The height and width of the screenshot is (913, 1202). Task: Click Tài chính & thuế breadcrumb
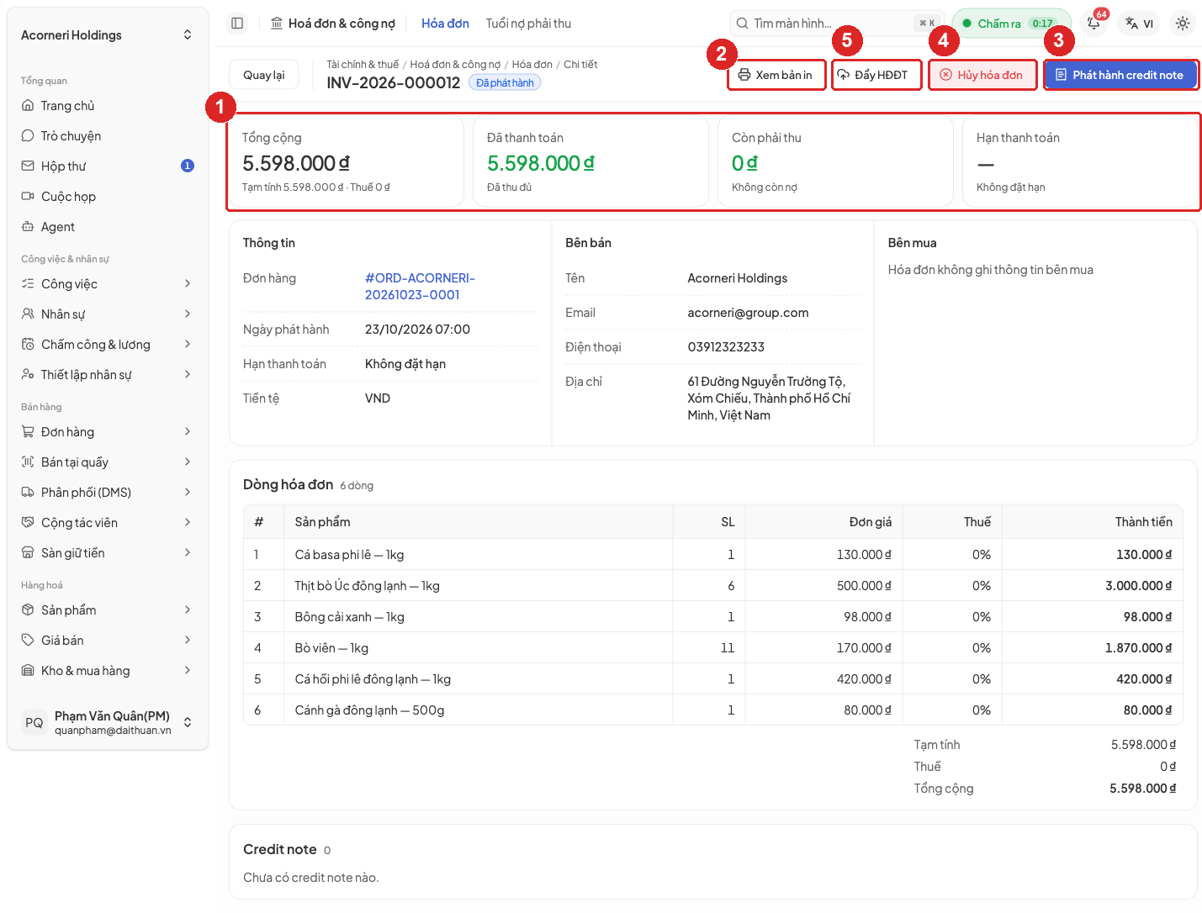(363, 65)
